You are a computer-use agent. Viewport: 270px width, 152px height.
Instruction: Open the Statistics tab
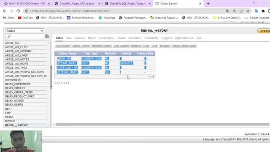tap(135, 38)
